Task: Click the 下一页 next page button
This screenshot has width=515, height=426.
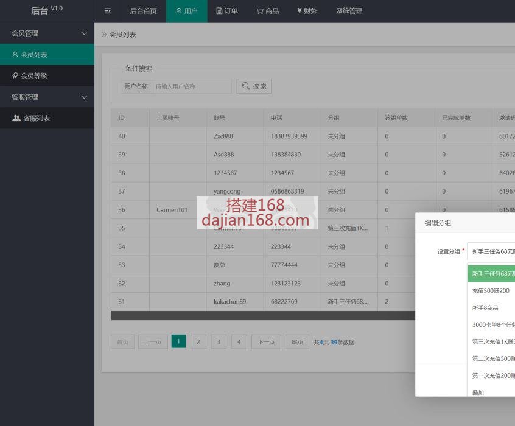Action: pos(266,342)
